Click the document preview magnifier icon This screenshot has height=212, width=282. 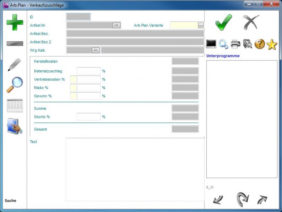tap(248, 44)
